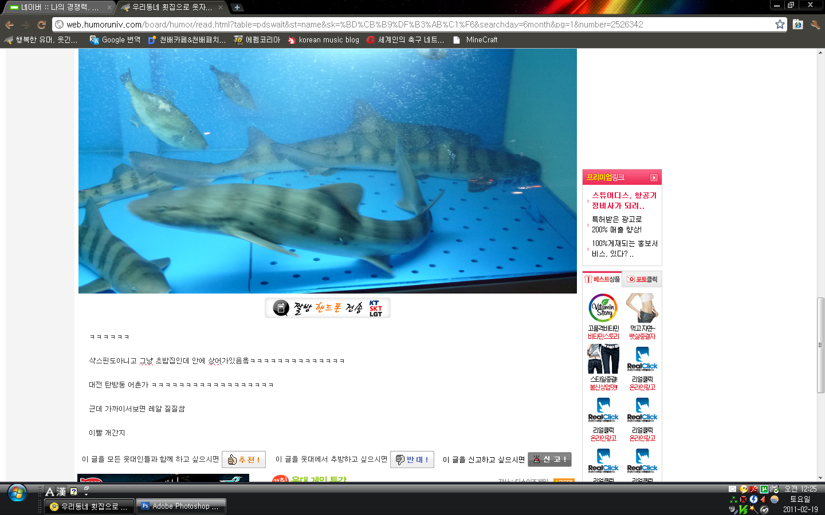825x515 pixels.
Task: Select the 우리동네 횟집으로 웃자 tab
Action: tap(171, 7)
